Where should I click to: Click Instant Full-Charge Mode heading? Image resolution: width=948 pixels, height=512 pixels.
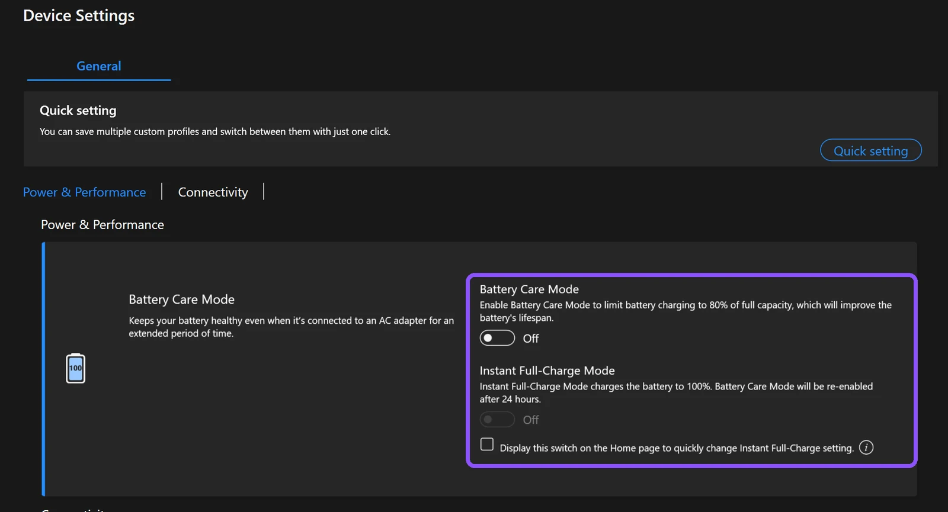click(547, 371)
